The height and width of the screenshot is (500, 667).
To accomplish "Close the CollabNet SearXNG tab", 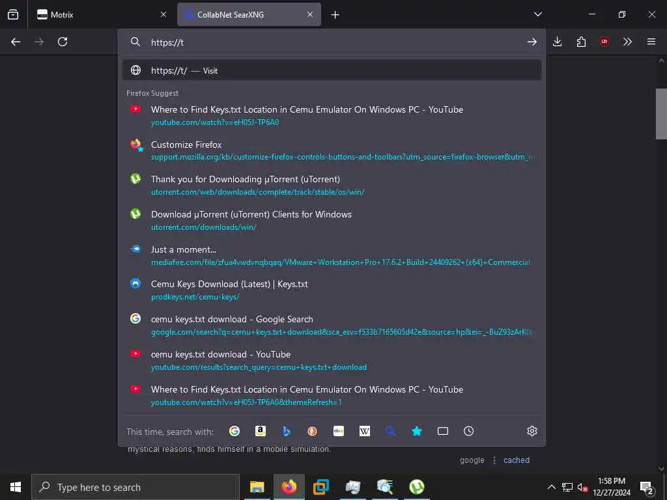I will (x=310, y=14).
